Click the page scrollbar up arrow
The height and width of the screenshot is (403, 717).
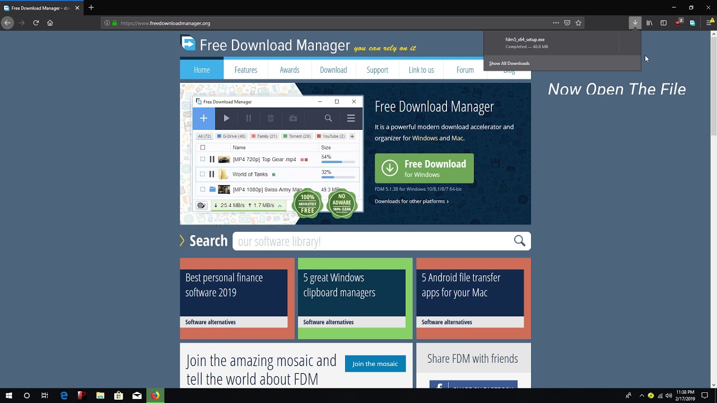[x=713, y=35]
